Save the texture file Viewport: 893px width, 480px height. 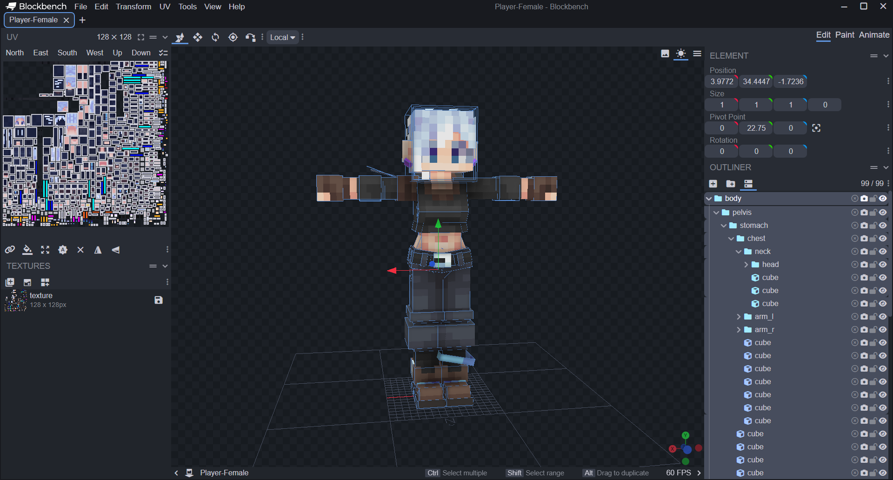pyautogui.click(x=158, y=300)
